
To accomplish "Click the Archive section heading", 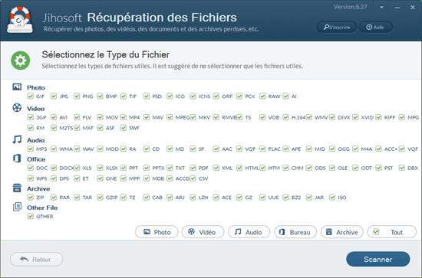I will [38, 189].
